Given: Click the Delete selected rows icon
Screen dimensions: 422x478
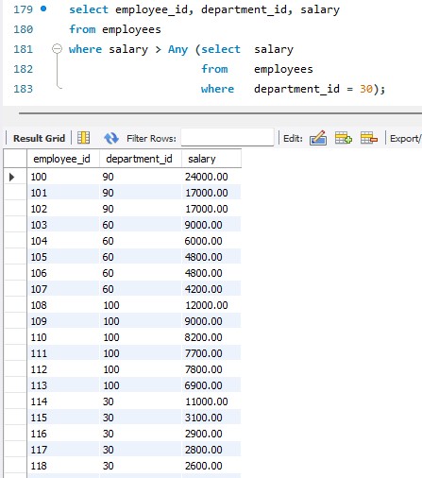Looking at the screenshot, I should coord(369,138).
